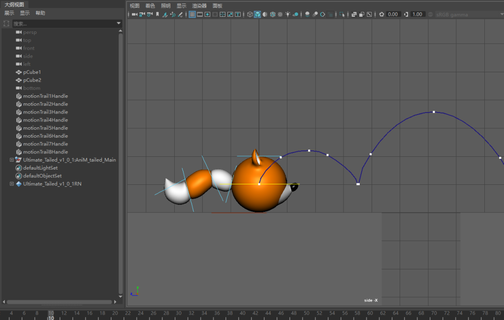The width and height of the screenshot is (504, 320).
Task: Switch viewport to Wireframe shading
Action: (250, 14)
